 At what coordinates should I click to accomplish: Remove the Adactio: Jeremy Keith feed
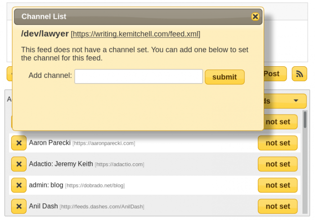(18, 164)
